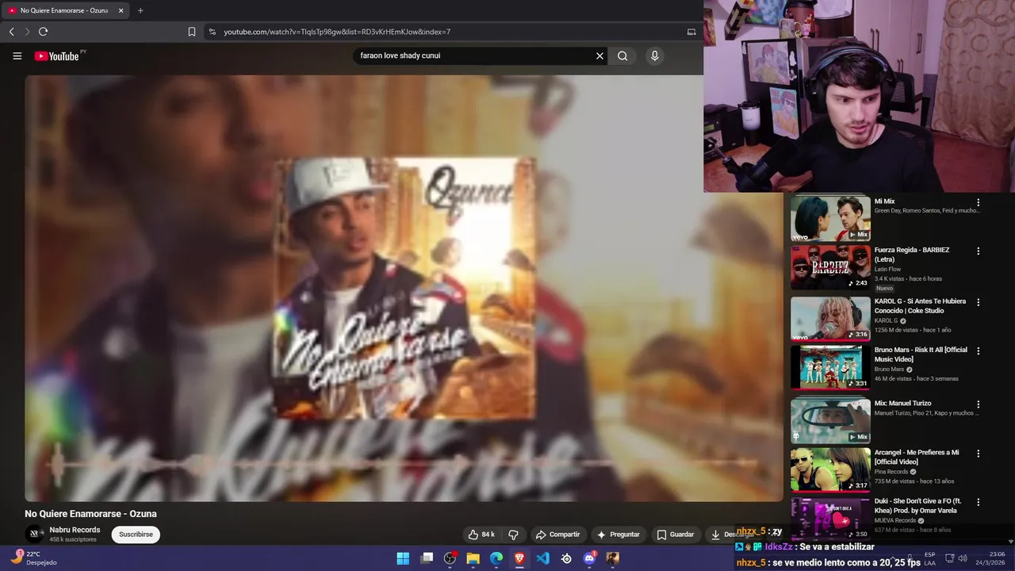Open the Nabru Records channel avatar
The height and width of the screenshot is (571, 1015).
tap(33, 534)
